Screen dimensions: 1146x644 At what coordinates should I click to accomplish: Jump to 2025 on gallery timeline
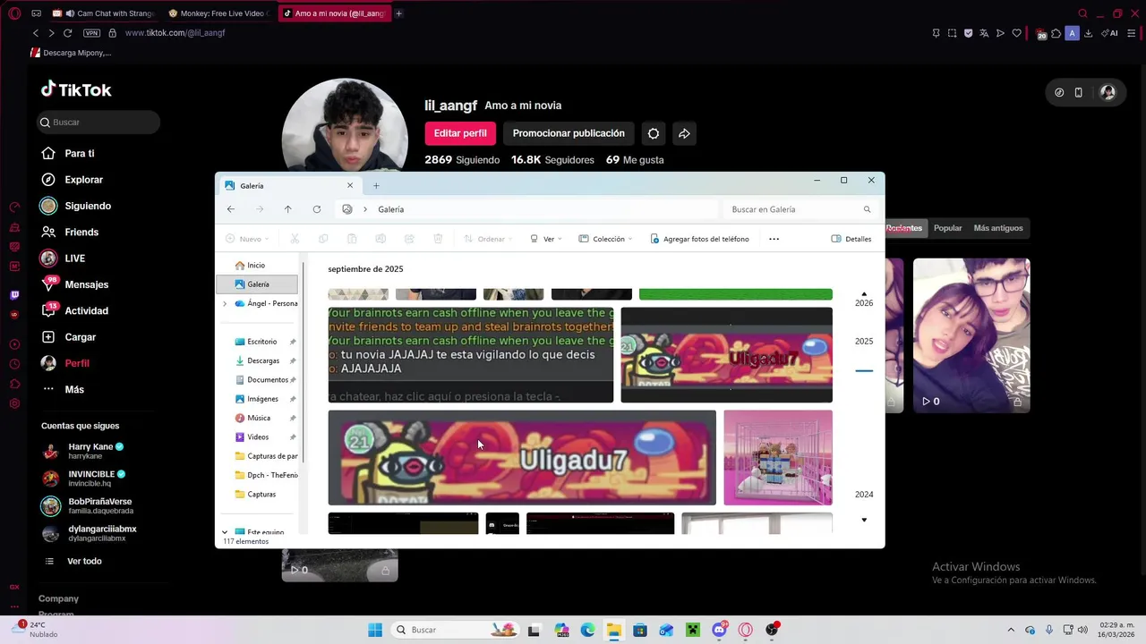pos(864,341)
